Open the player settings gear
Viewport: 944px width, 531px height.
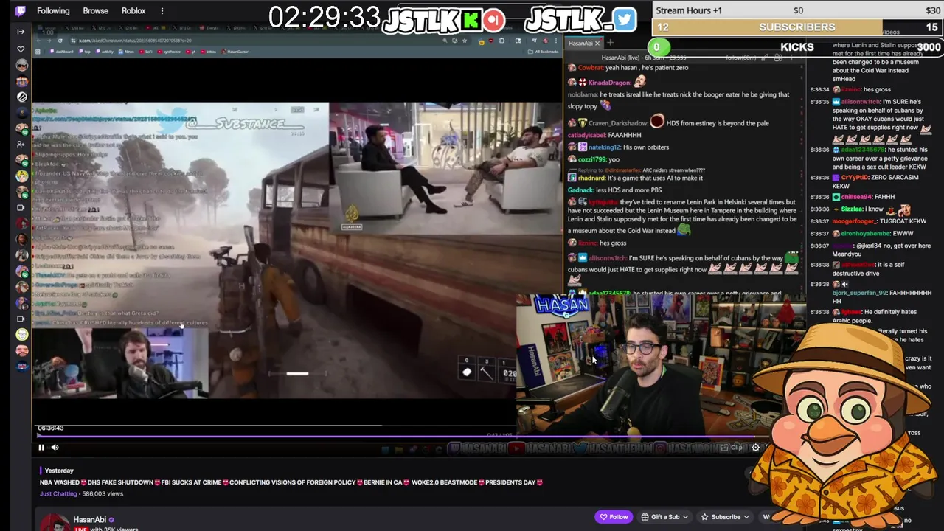click(755, 448)
